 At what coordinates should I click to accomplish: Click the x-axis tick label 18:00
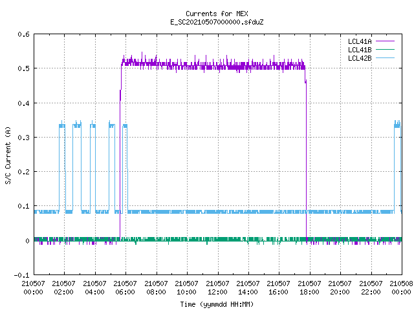pos(309,292)
